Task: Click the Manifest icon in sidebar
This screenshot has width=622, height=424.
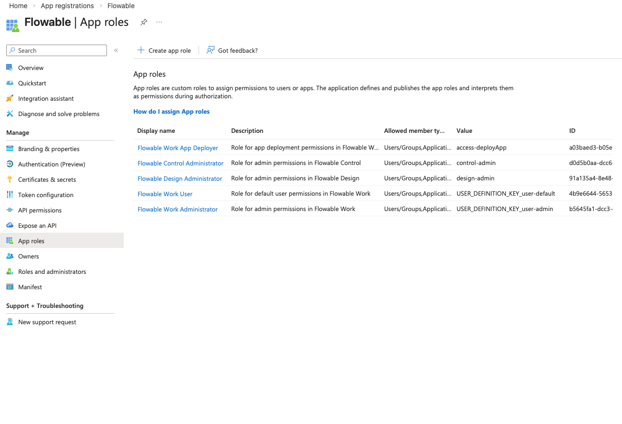Action: [x=10, y=287]
